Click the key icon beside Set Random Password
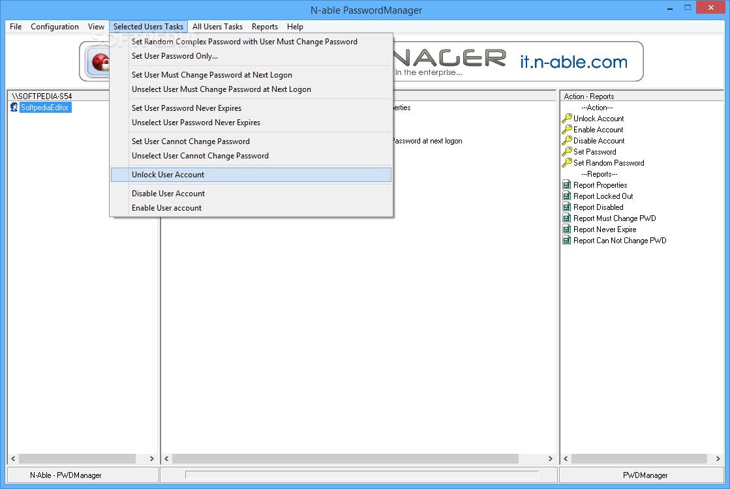This screenshot has width=730, height=489. coord(567,163)
